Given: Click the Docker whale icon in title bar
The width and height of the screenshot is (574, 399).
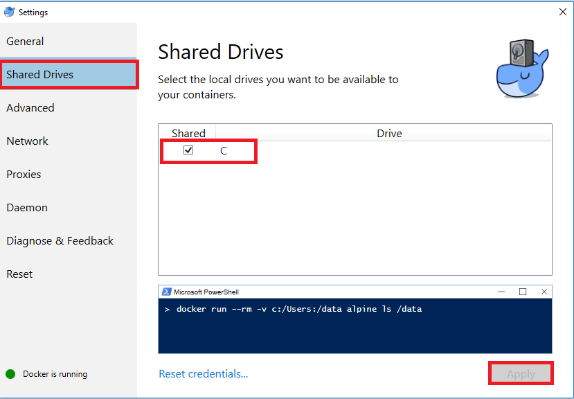Looking at the screenshot, I should 9,12.
